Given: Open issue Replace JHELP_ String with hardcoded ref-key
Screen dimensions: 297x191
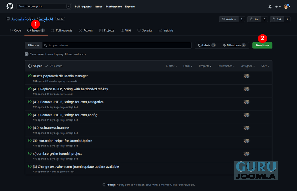Looking at the screenshot, I should [x=70, y=89].
